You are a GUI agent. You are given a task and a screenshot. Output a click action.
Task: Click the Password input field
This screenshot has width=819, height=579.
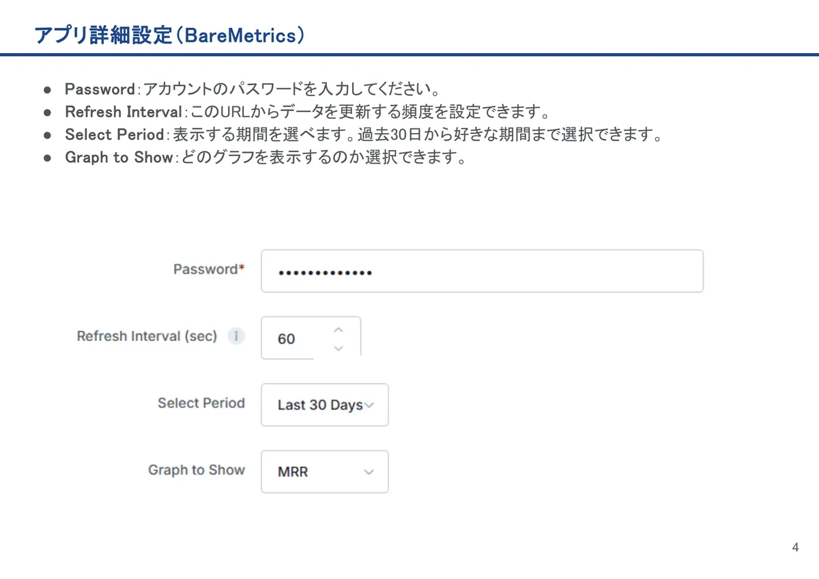click(482, 271)
